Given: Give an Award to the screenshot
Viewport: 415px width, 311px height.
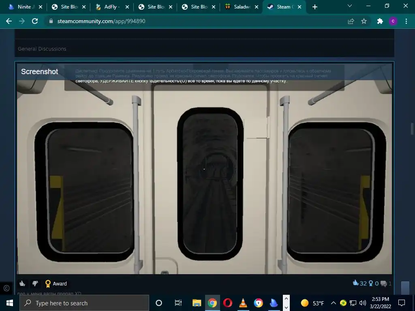Looking at the screenshot, I should (x=56, y=283).
